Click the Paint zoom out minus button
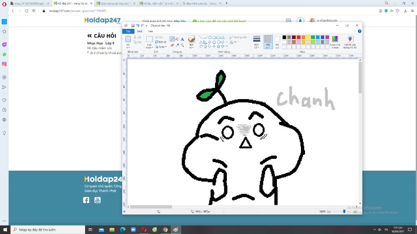Screen dimensions: 417x234 point(329,211)
